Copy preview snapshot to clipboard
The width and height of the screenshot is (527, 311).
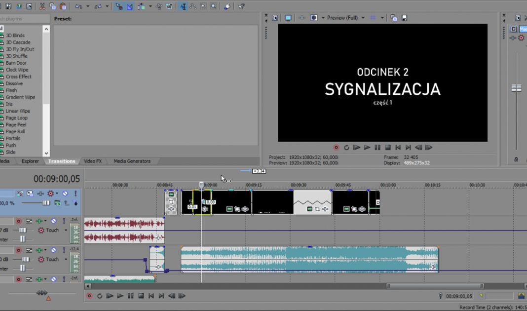tap(393, 18)
